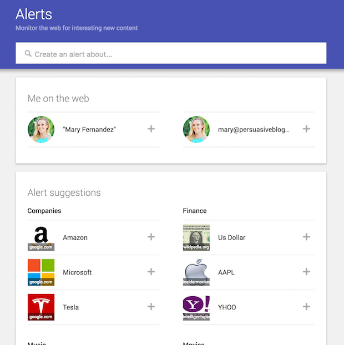This screenshot has width=344, height=345.
Task: Click the Amazon logo thumbnail
Action: [41, 237]
